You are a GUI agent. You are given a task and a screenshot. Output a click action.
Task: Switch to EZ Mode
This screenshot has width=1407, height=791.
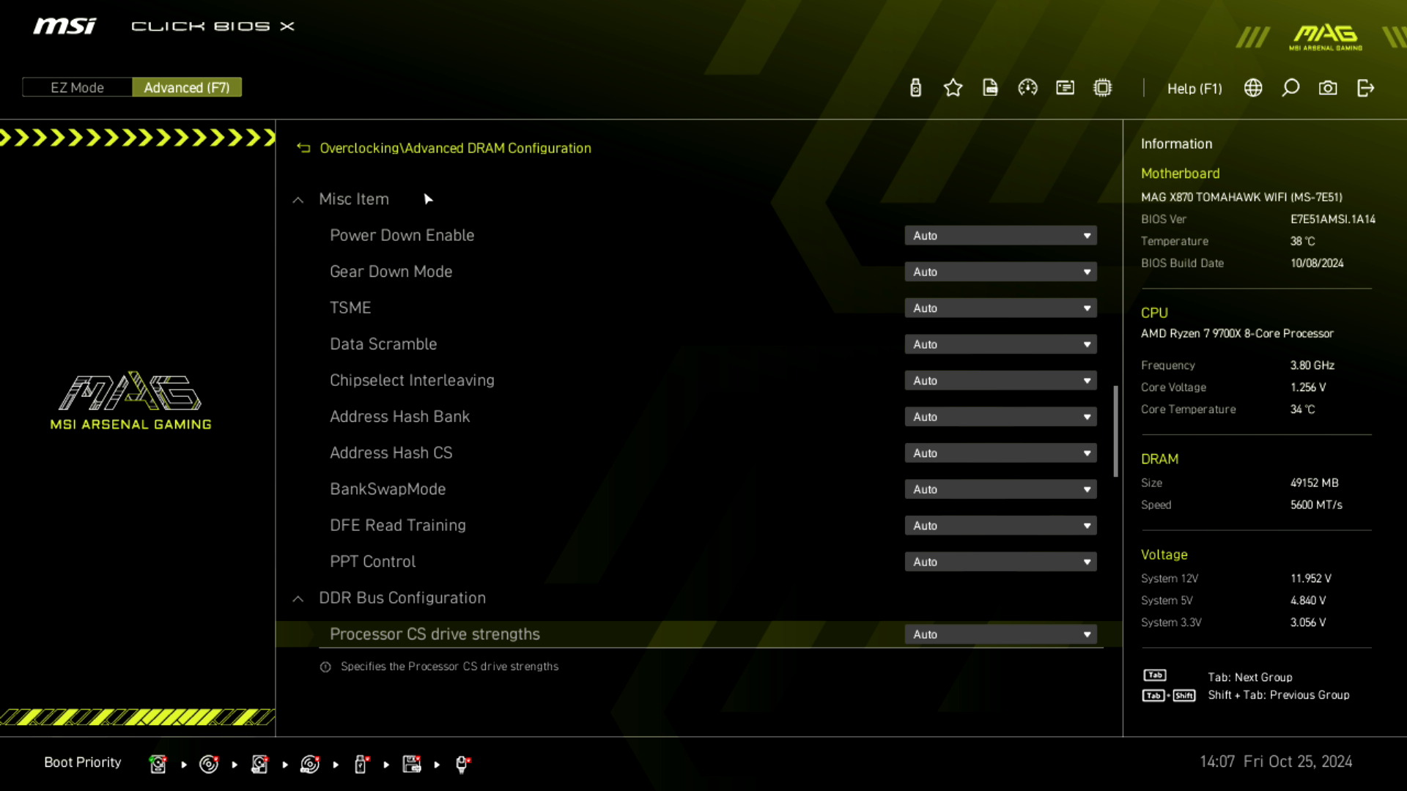(77, 87)
